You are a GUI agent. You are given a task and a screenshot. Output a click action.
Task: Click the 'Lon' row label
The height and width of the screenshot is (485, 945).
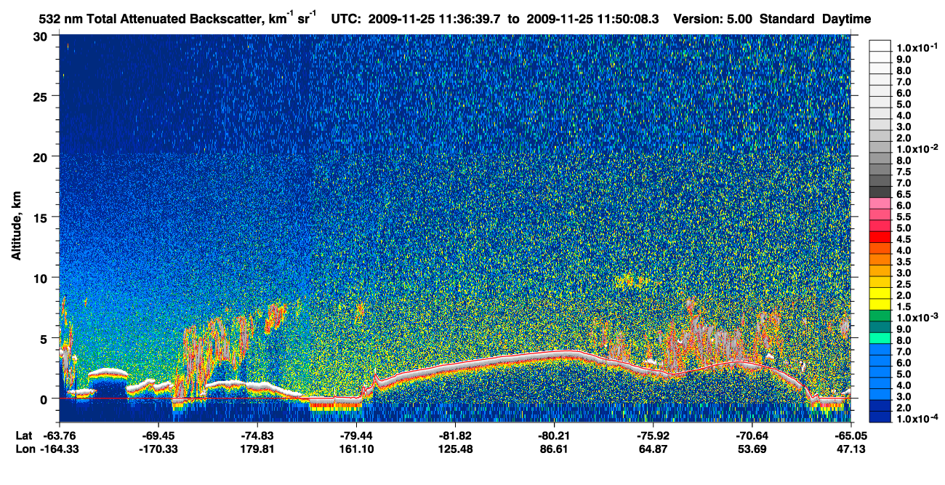pos(24,449)
